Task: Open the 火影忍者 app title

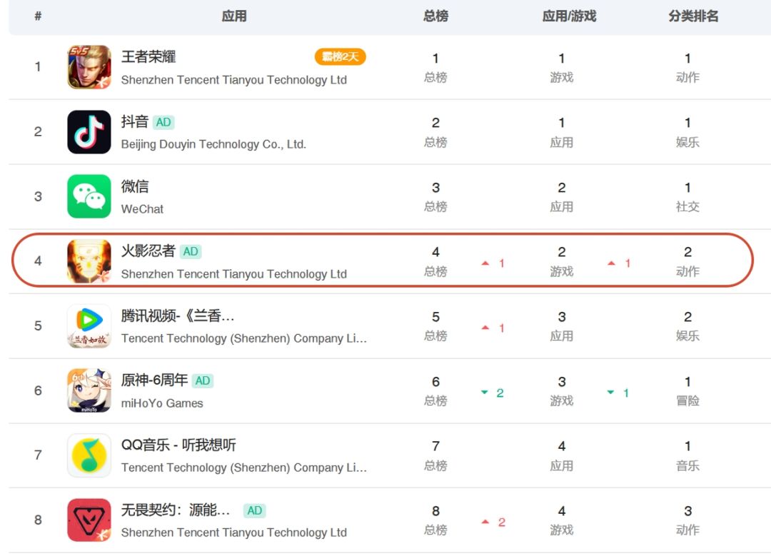Action: [148, 251]
